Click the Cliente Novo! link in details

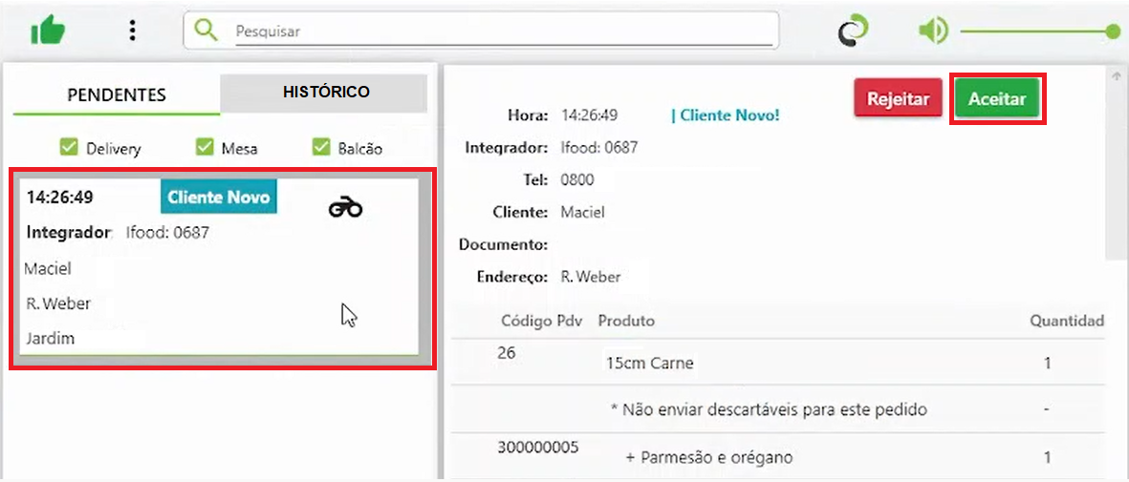click(725, 115)
